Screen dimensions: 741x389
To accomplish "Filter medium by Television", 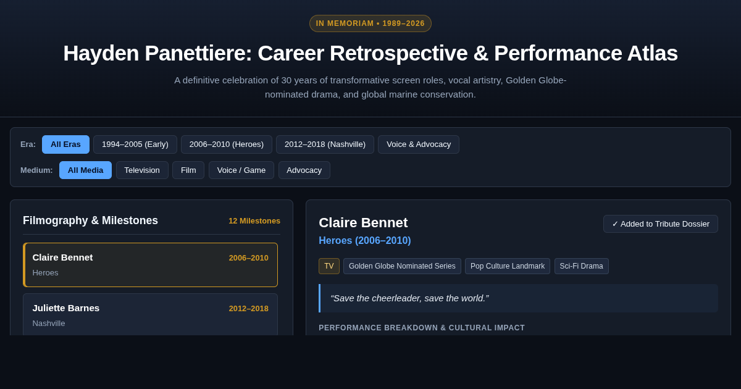I will [142, 170].
